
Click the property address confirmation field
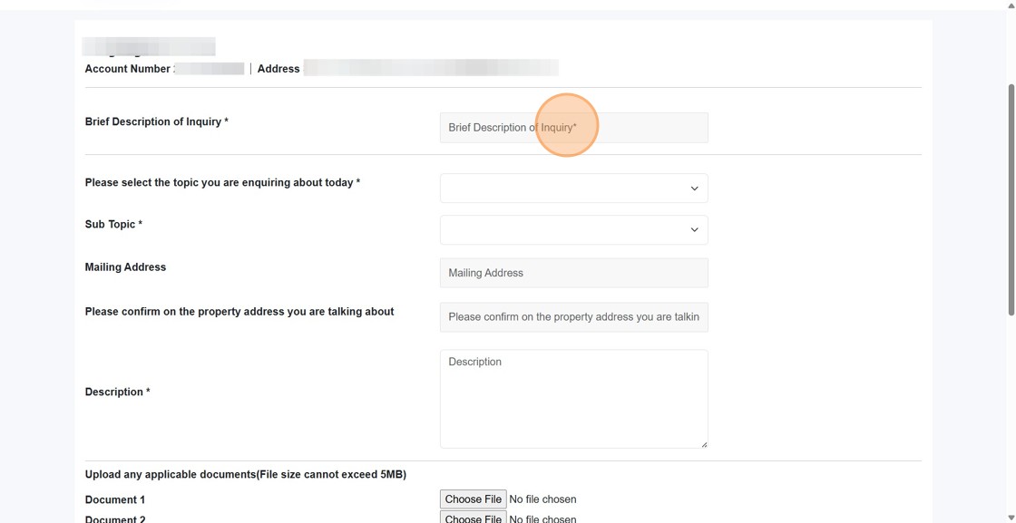[x=573, y=316]
